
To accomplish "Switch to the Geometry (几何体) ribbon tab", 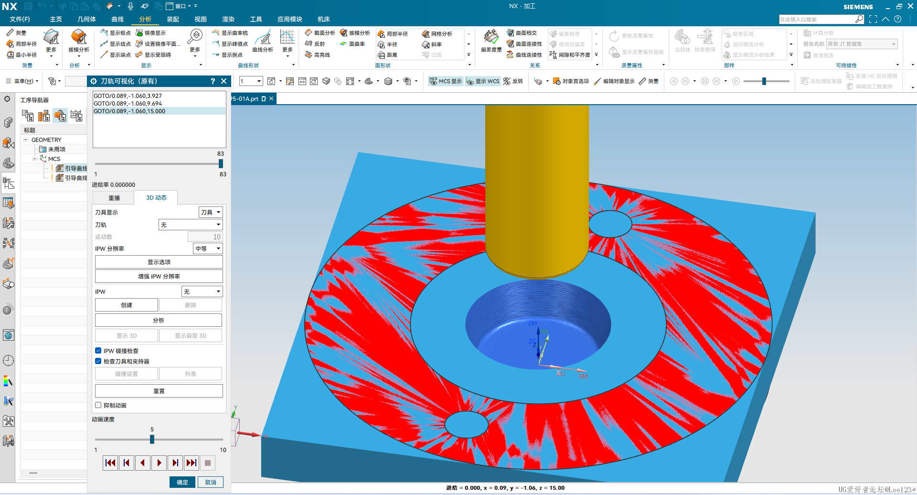I will tap(86, 19).
